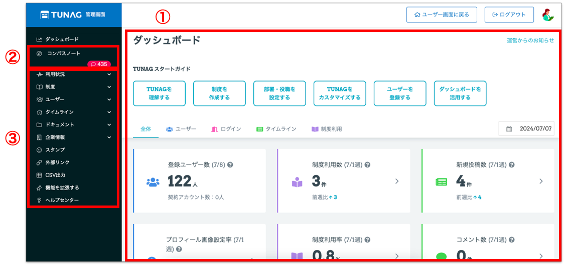Screen dimensions: 567x267
Task: Click 制度を作成する guide button
Action: pos(219,93)
